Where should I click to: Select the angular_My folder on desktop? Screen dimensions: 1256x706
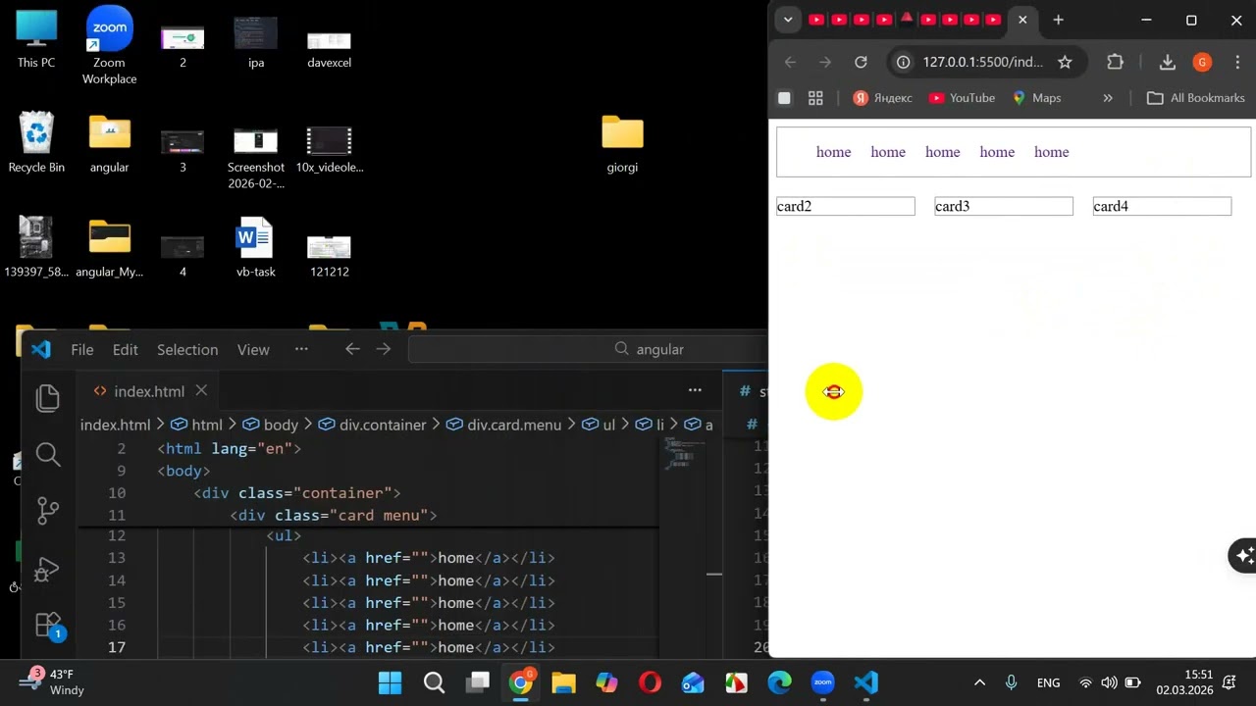[109, 247]
